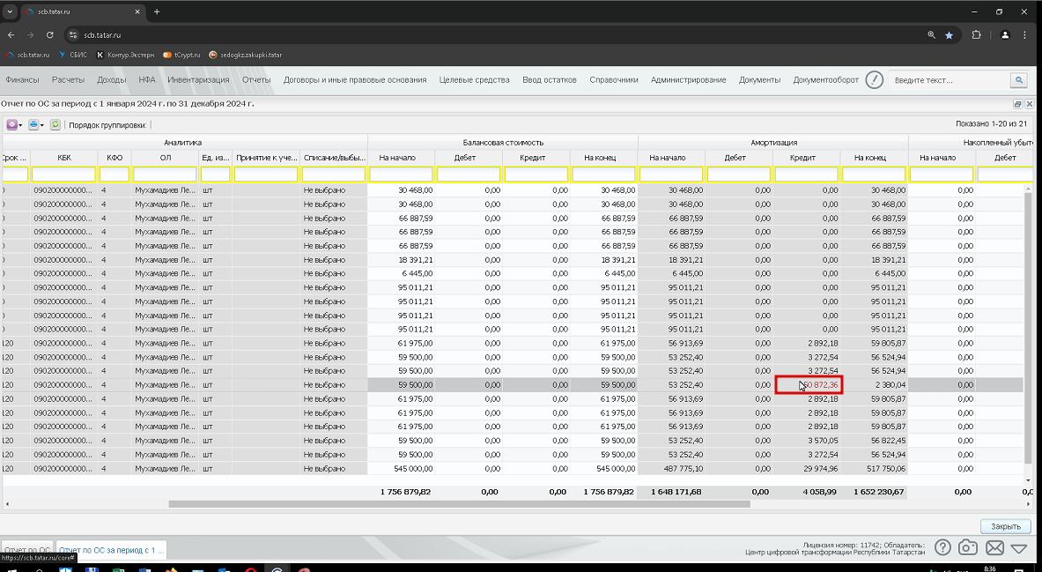Click the КБК column header

click(63, 158)
